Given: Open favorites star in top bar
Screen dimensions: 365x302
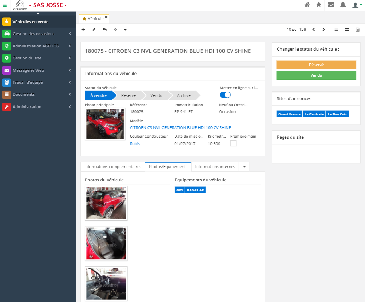Looking at the screenshot, I should (x=319, y=5).
